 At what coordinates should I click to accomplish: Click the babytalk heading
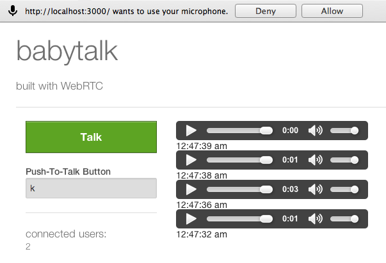tap(67, 51)
